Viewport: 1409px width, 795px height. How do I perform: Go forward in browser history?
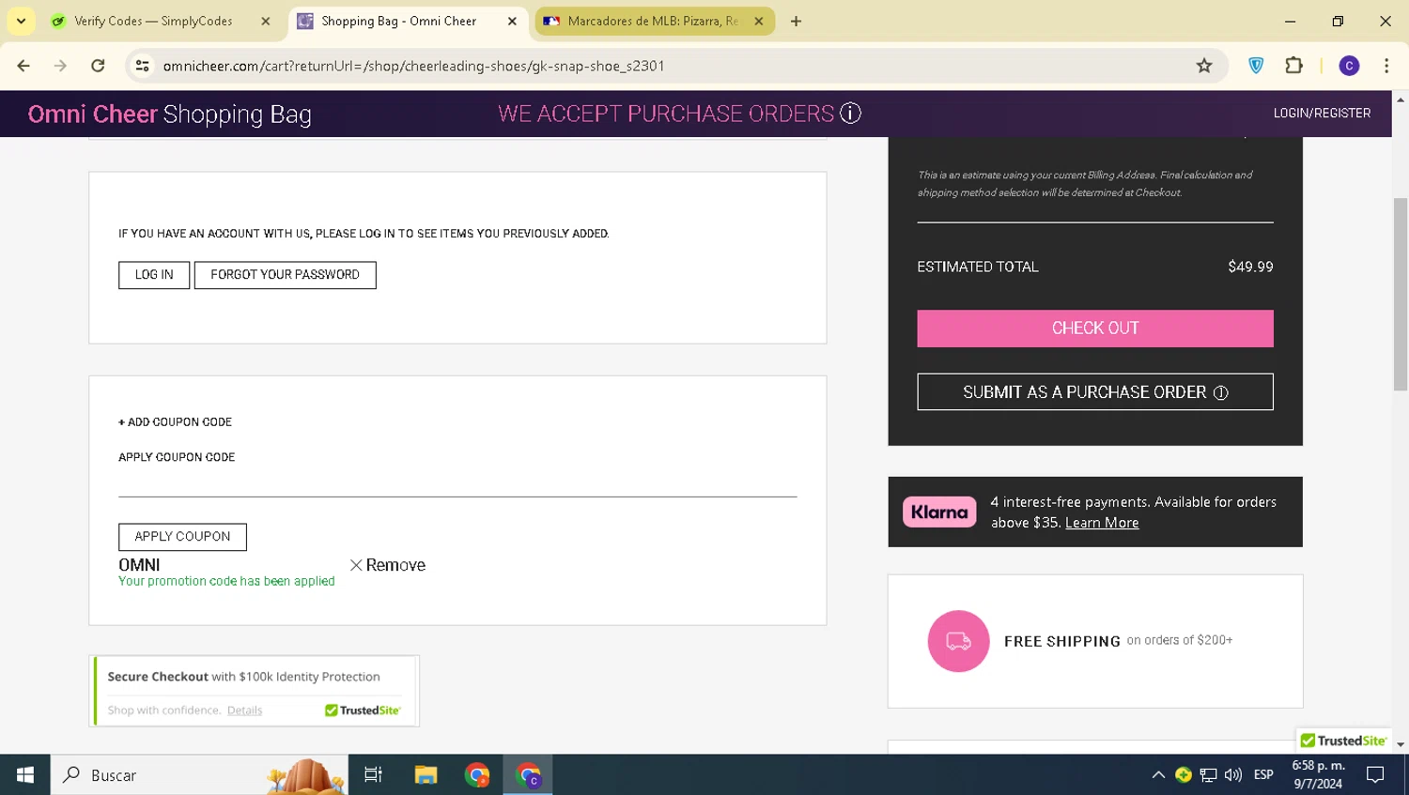(x=60, y=66)
